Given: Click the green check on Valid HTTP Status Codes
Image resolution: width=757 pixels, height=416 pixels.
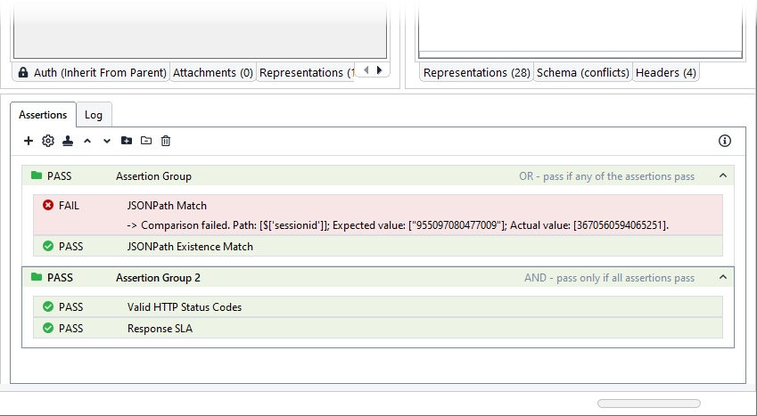Looking at the screenshot, I should 48,306.
